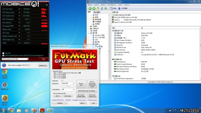Open the Online scores link
This screenshot has height=113, width=201.
92,100
